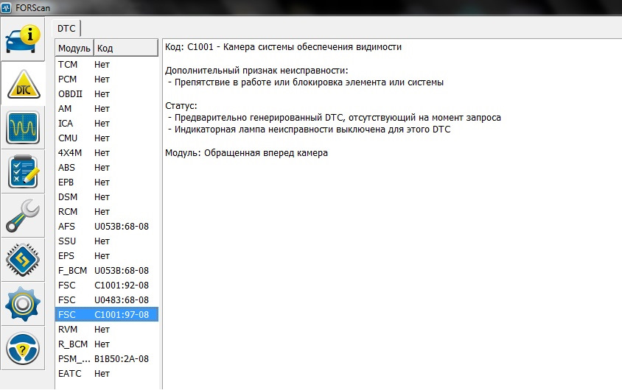The width and height of the screenshot is (622, 390).
Task: Select the AM module row
Action: pyautogui.click(x=107, y=108)
